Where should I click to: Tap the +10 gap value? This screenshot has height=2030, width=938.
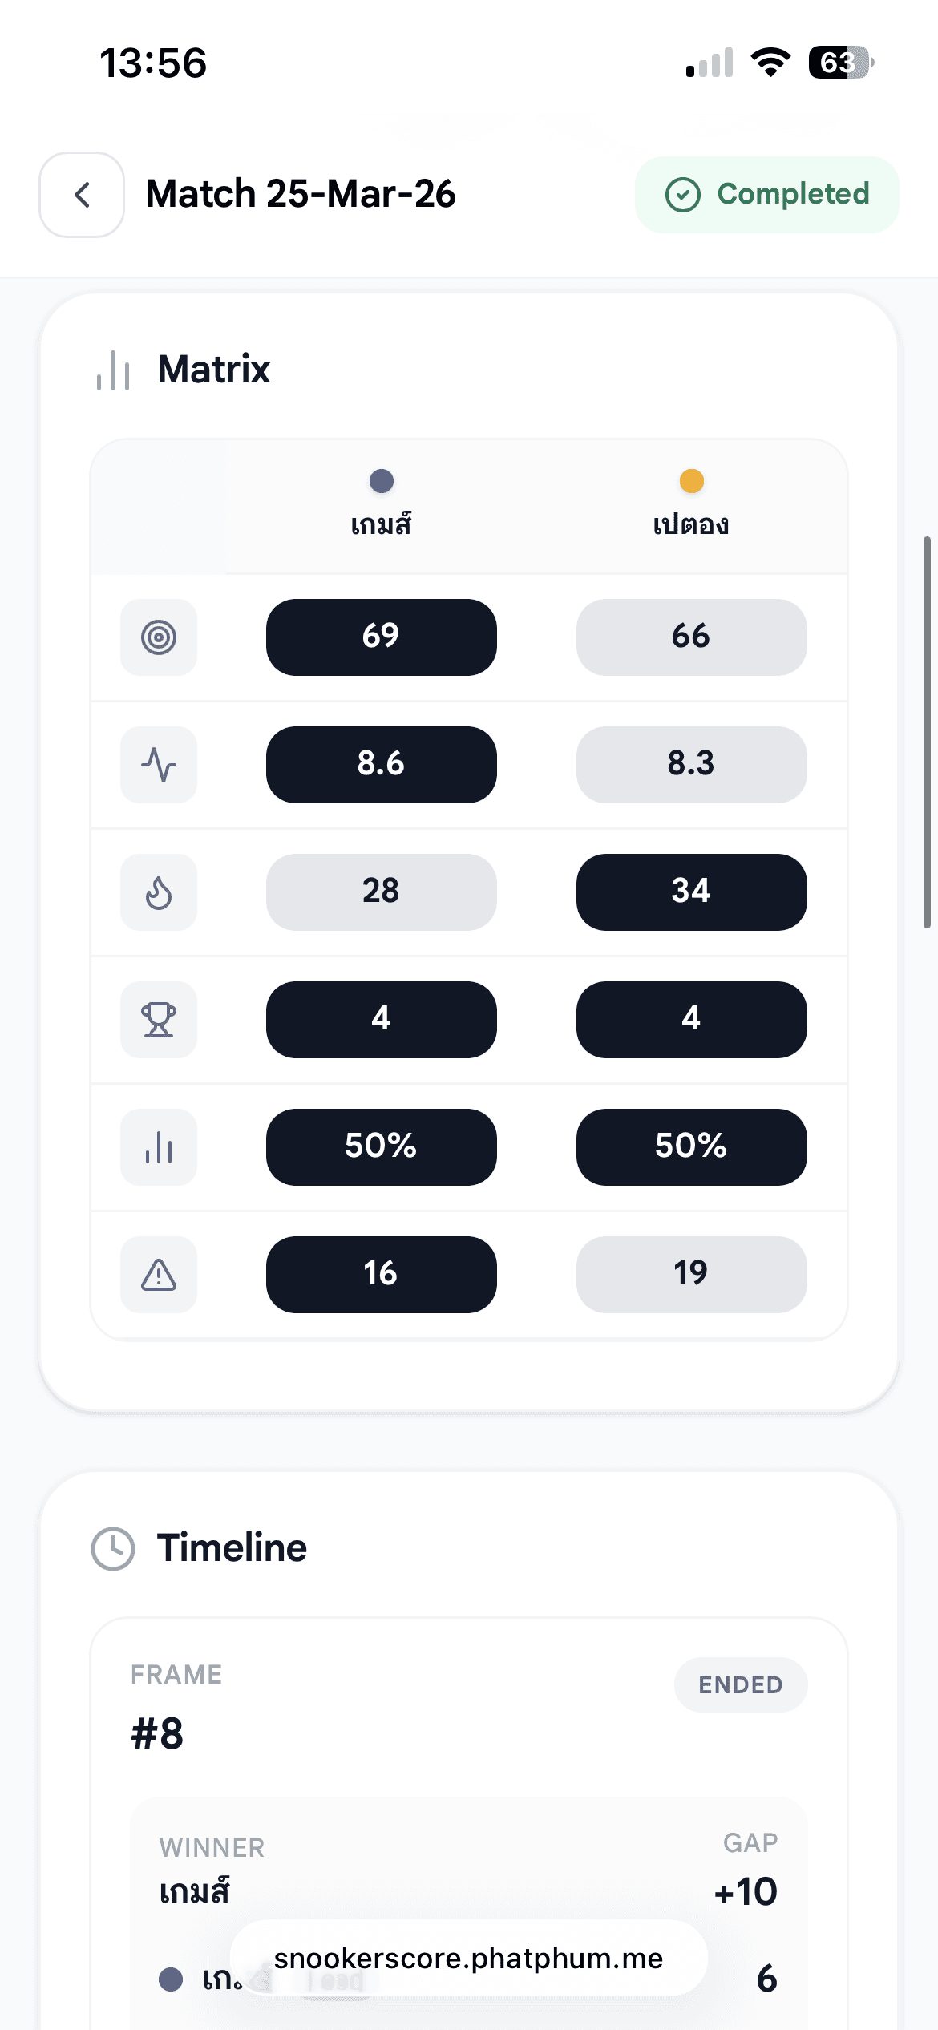click(746, 1891)
